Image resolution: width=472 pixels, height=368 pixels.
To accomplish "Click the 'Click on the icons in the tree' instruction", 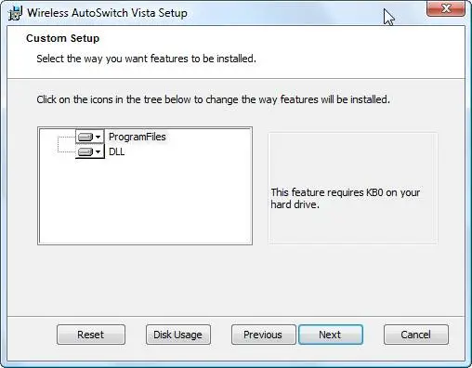I will pos(213,99).
